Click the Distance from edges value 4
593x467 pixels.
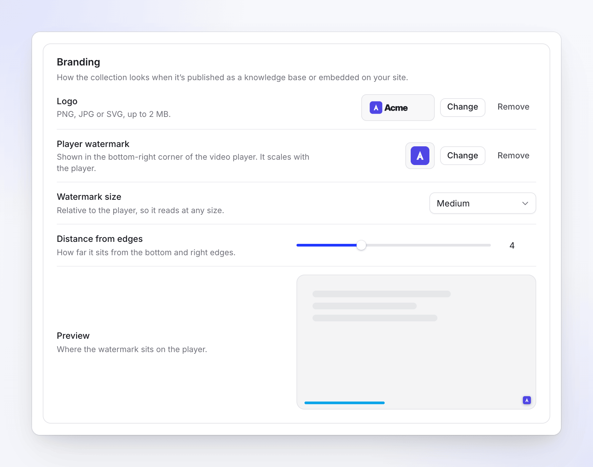(x=512, y=246)
